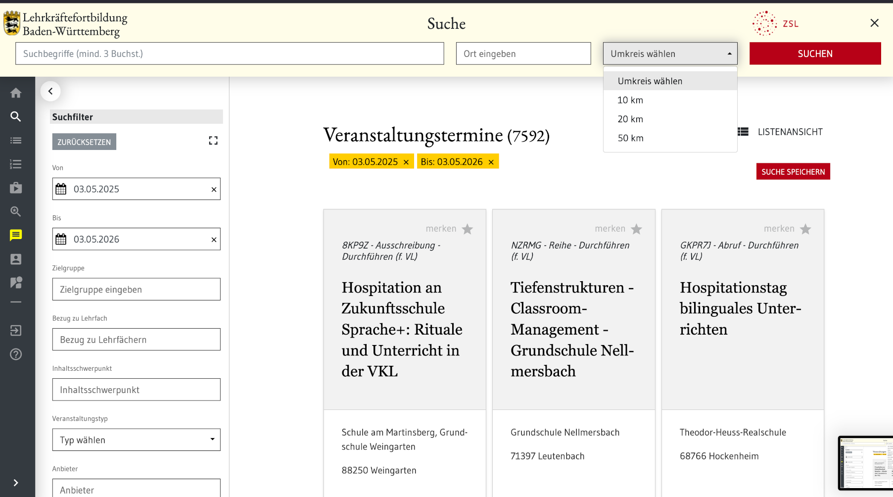Remove the 'Bis: 03.05.2026' filter tag
This screenshot has width=893, height=497.
(x=491, y=162)
